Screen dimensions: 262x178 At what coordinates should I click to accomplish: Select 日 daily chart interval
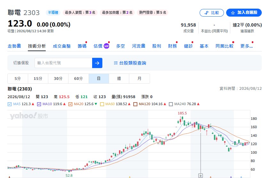pyautogui.click(x=99, y=79)
